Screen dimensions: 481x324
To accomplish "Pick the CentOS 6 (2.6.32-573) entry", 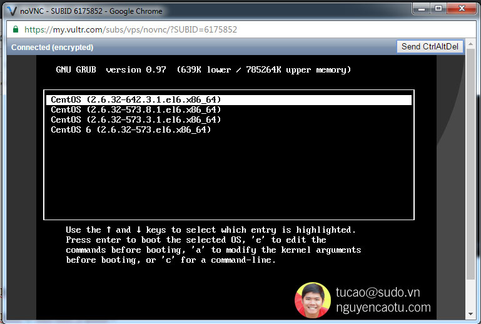I will (x=131, y=129).
